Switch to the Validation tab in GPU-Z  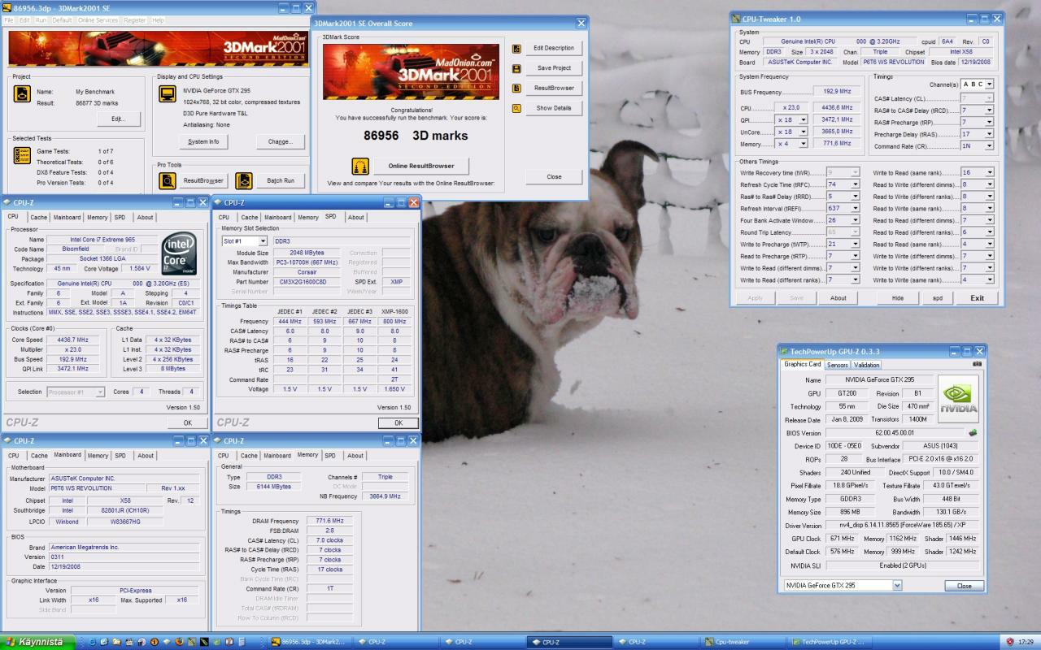[x=866, y=365]
